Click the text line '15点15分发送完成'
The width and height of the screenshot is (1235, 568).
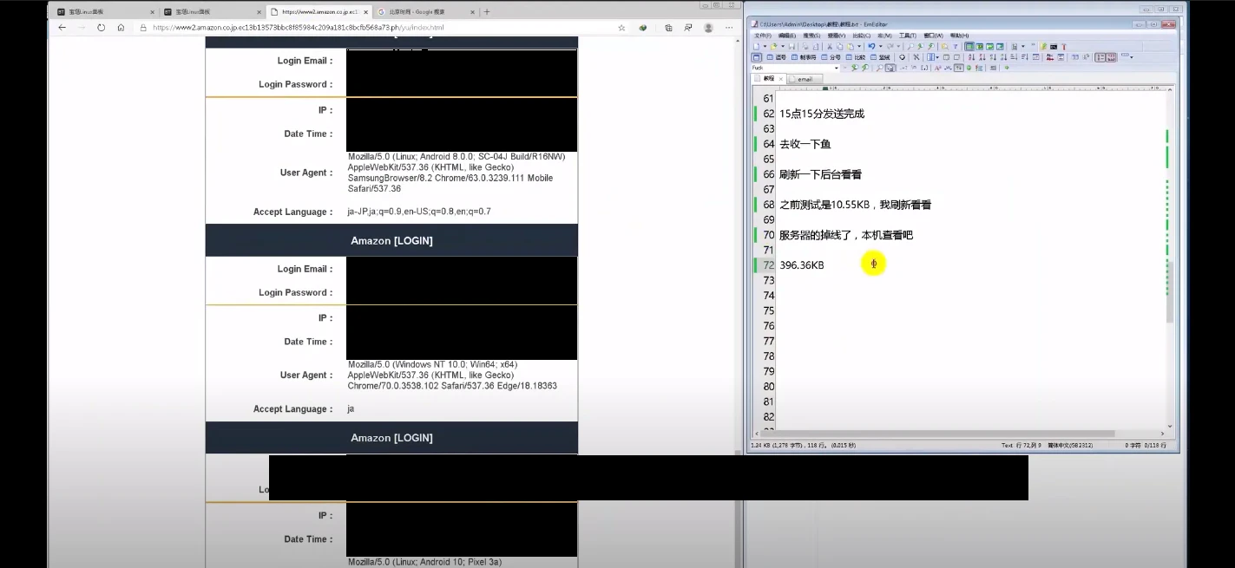(822, 114)
